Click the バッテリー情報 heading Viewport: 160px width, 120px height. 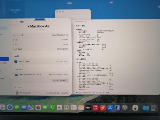click(80, 26)
